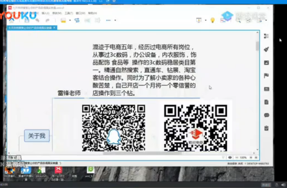Undo the last action
The width and height of the screenshot is (287, 188).
37,20
